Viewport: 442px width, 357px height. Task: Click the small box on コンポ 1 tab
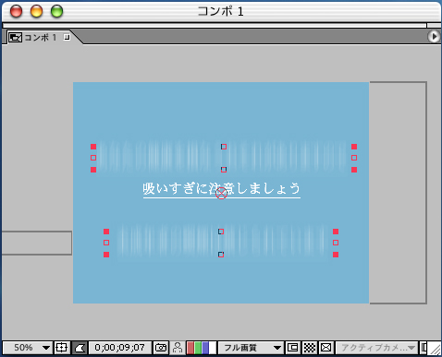[67, 37]
